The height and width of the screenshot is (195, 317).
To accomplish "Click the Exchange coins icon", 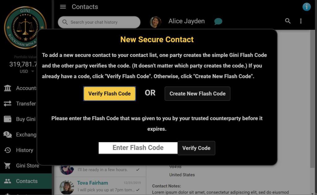I will [7, 134].
